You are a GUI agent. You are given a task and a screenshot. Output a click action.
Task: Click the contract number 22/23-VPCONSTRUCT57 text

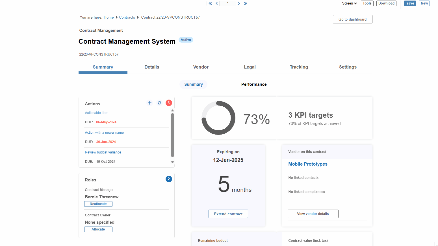99,54
